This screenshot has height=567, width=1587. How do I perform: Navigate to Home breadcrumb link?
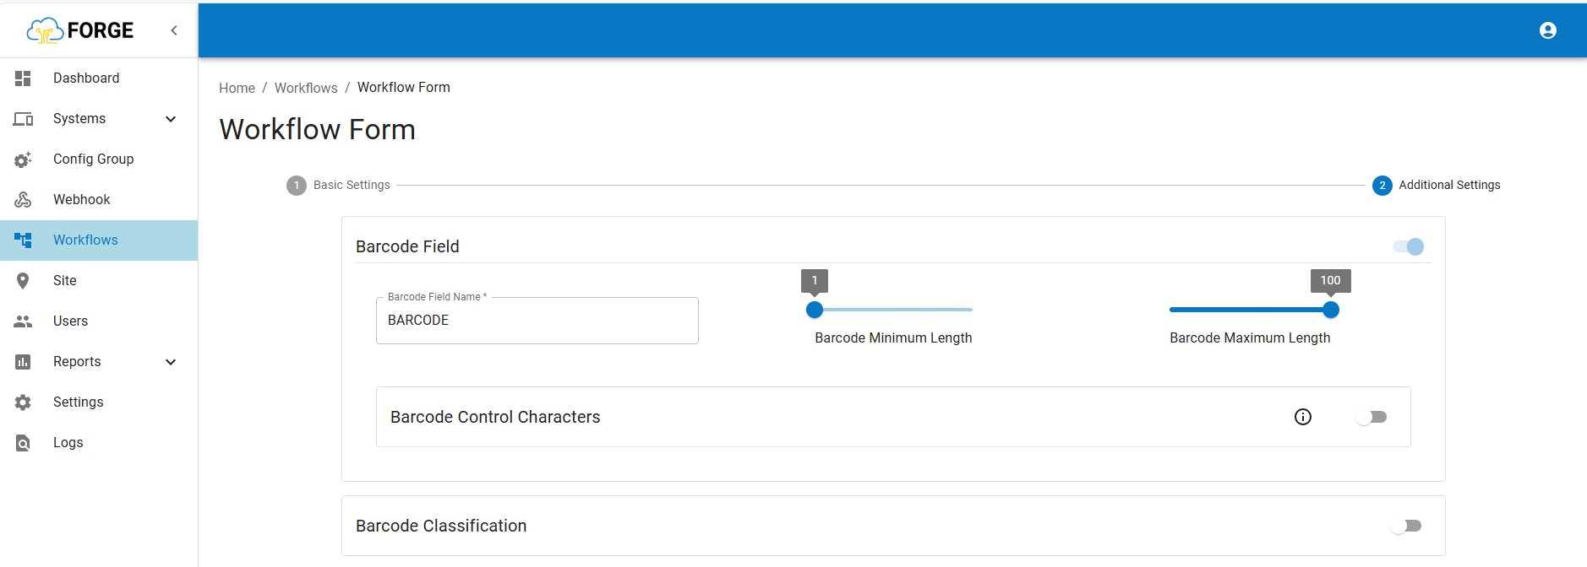tap(237, 88)
